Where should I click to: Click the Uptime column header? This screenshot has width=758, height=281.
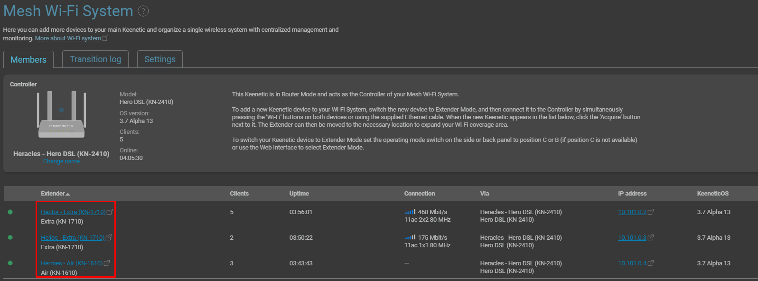(299, 194)
